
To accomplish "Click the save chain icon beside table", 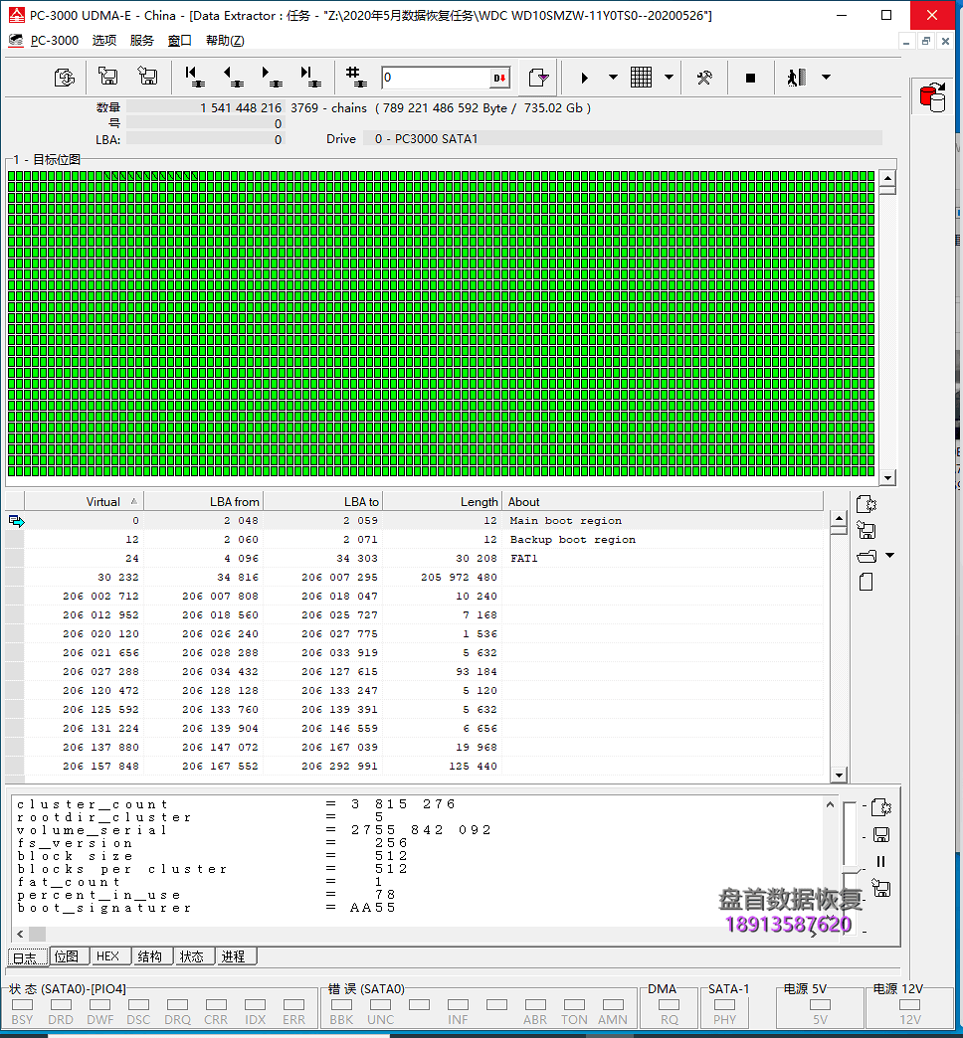I will pyautogui.click(x=867, y=530).
